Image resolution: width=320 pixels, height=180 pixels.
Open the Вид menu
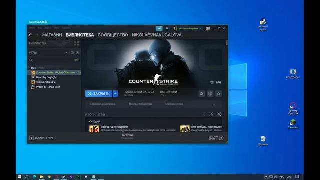[40, 28]
